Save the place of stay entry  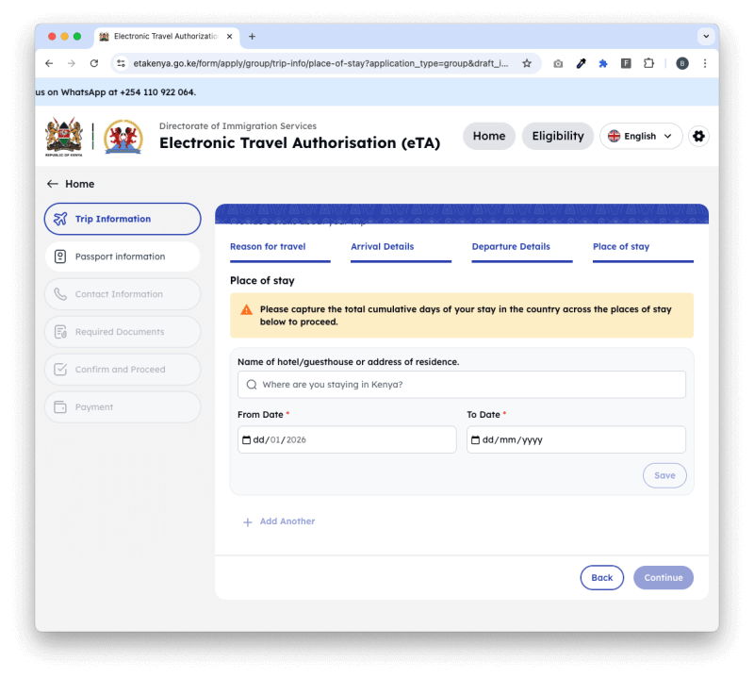(664, 475)
